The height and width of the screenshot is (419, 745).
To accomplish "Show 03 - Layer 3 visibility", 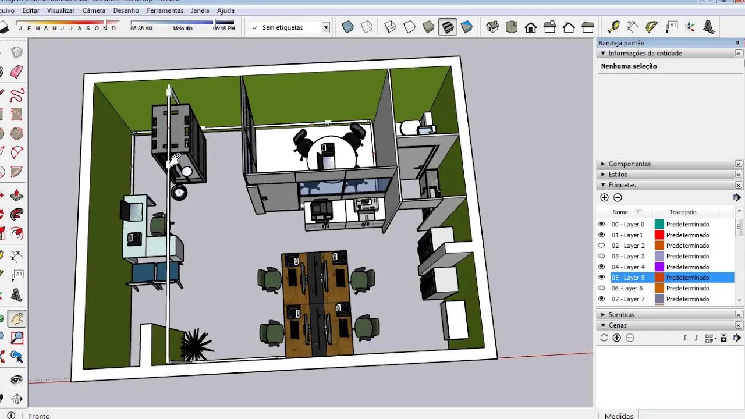I will tap(602, 256).
